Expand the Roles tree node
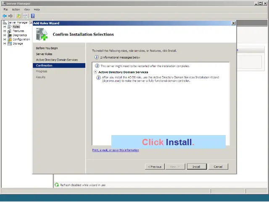The width and height of the screenshot is (269, 202). tap(5, 27)
